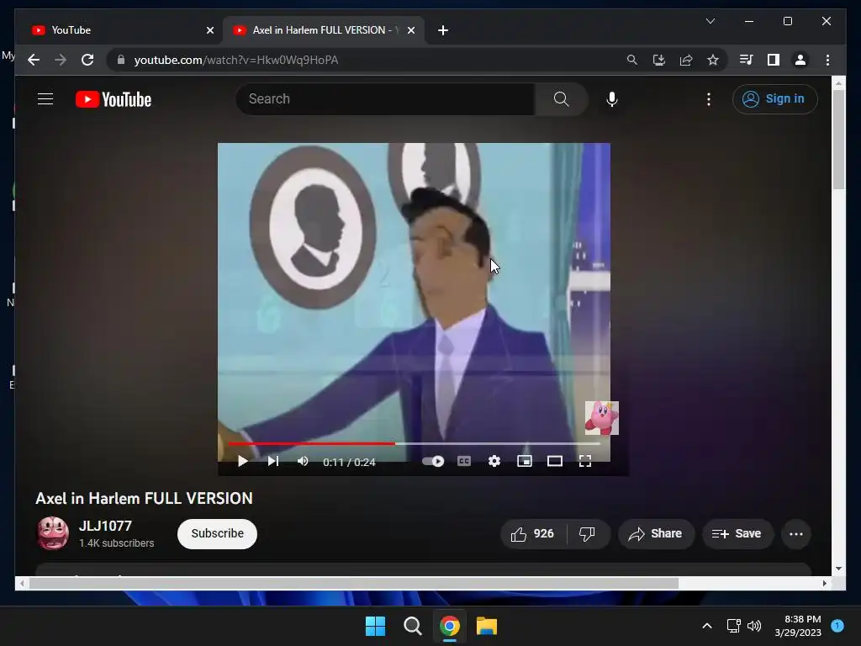The width and height of the screenshot is (861, 646).
Task: Reload the current page
Action: click(x=87, y=60)
